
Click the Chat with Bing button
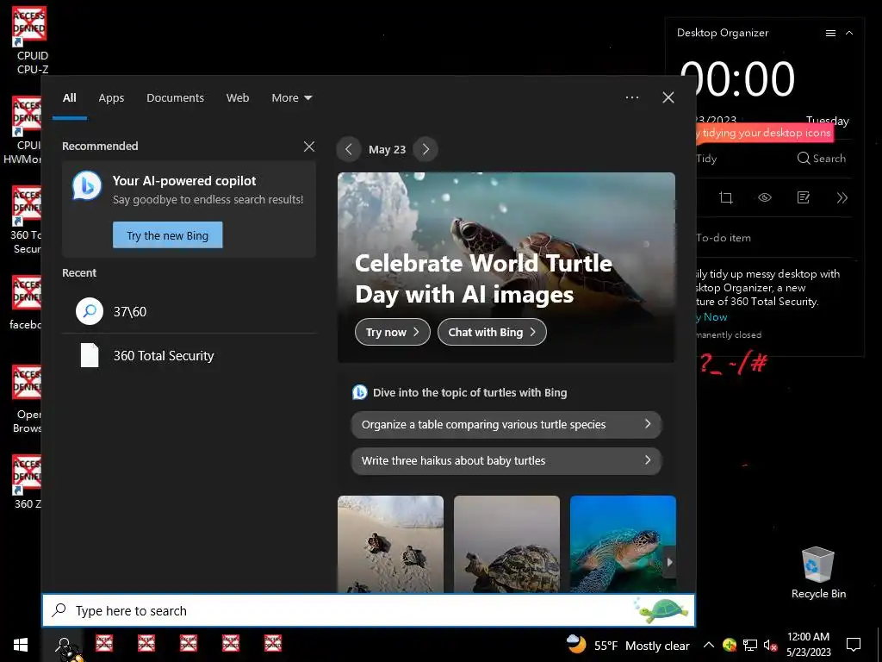(x=492, y=332)
